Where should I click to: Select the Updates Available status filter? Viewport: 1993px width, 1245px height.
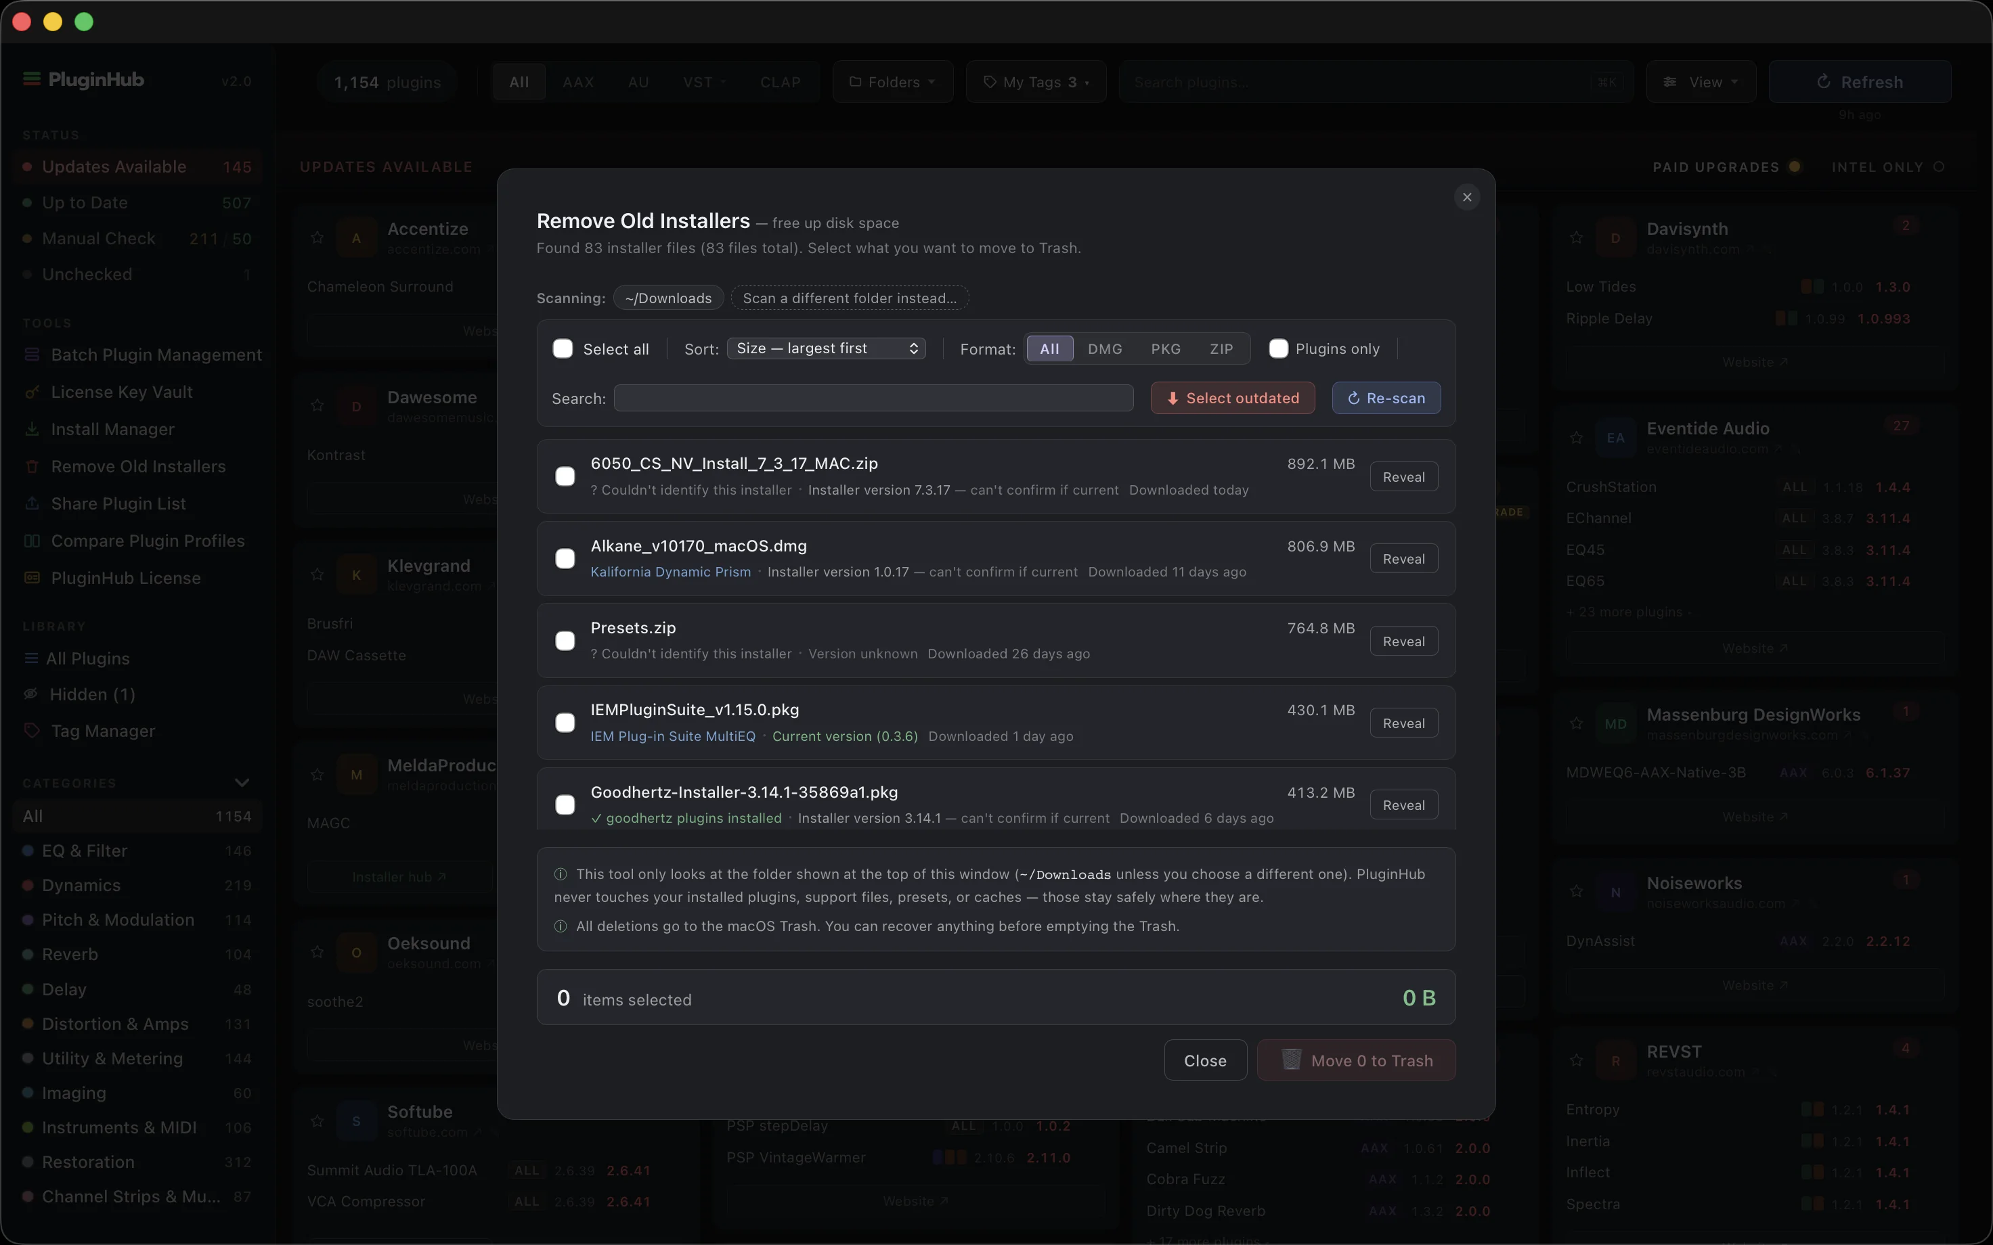pyautogui.click(x=137, y=167)
